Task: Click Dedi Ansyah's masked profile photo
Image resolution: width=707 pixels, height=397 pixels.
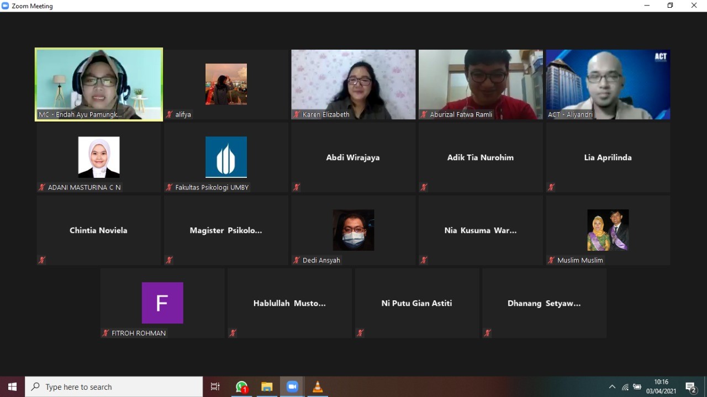Action: click(353, 230)
